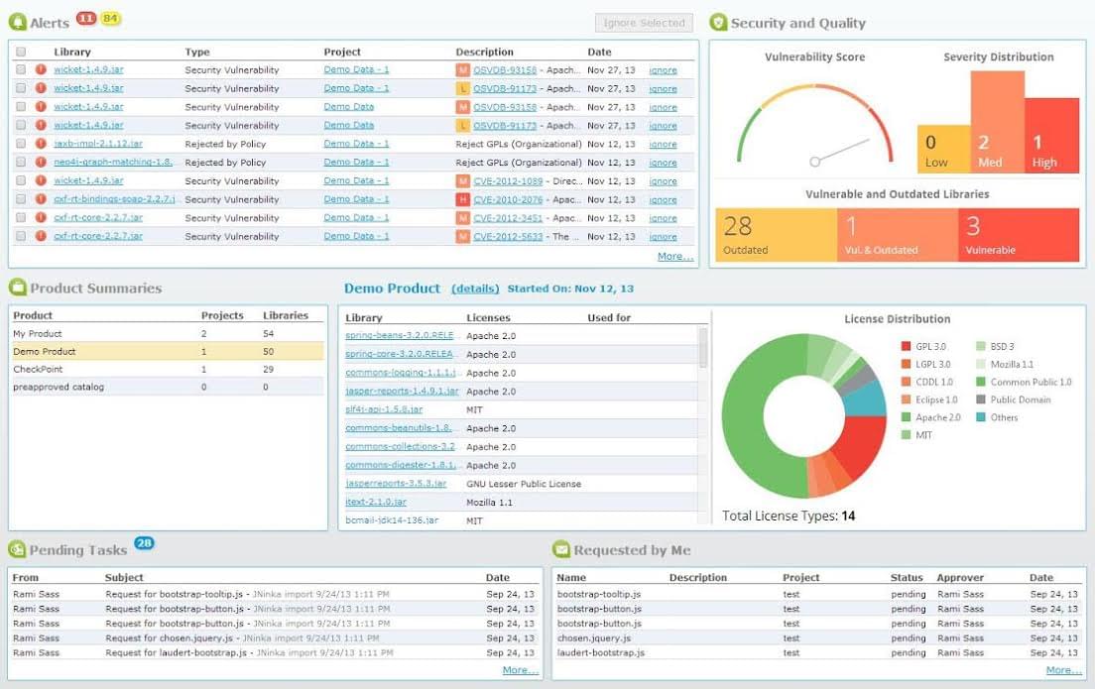Click the red alert icon for jaxb-impl-2.1.12.jar
1095x689 pixels.
41,143
